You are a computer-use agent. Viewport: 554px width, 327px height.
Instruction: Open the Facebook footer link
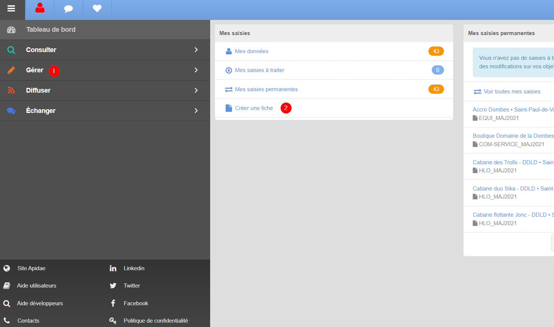pos(136,303)
